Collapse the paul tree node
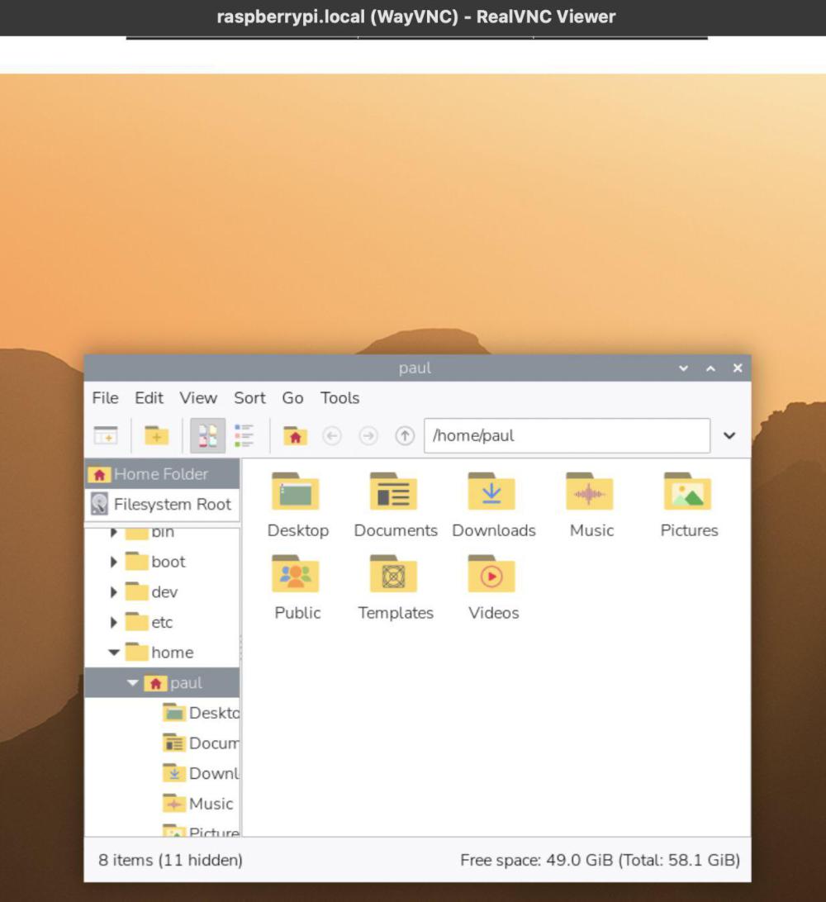 [x=133, y=683]
